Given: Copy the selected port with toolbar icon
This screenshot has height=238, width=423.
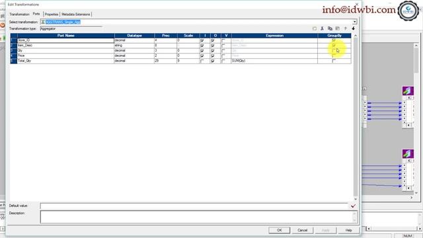Looking at the screenshot, I should click(330, 28).
